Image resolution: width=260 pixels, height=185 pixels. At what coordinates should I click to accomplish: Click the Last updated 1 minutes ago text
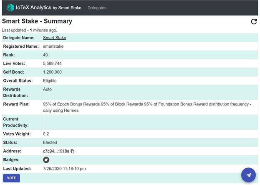point(30,30)
